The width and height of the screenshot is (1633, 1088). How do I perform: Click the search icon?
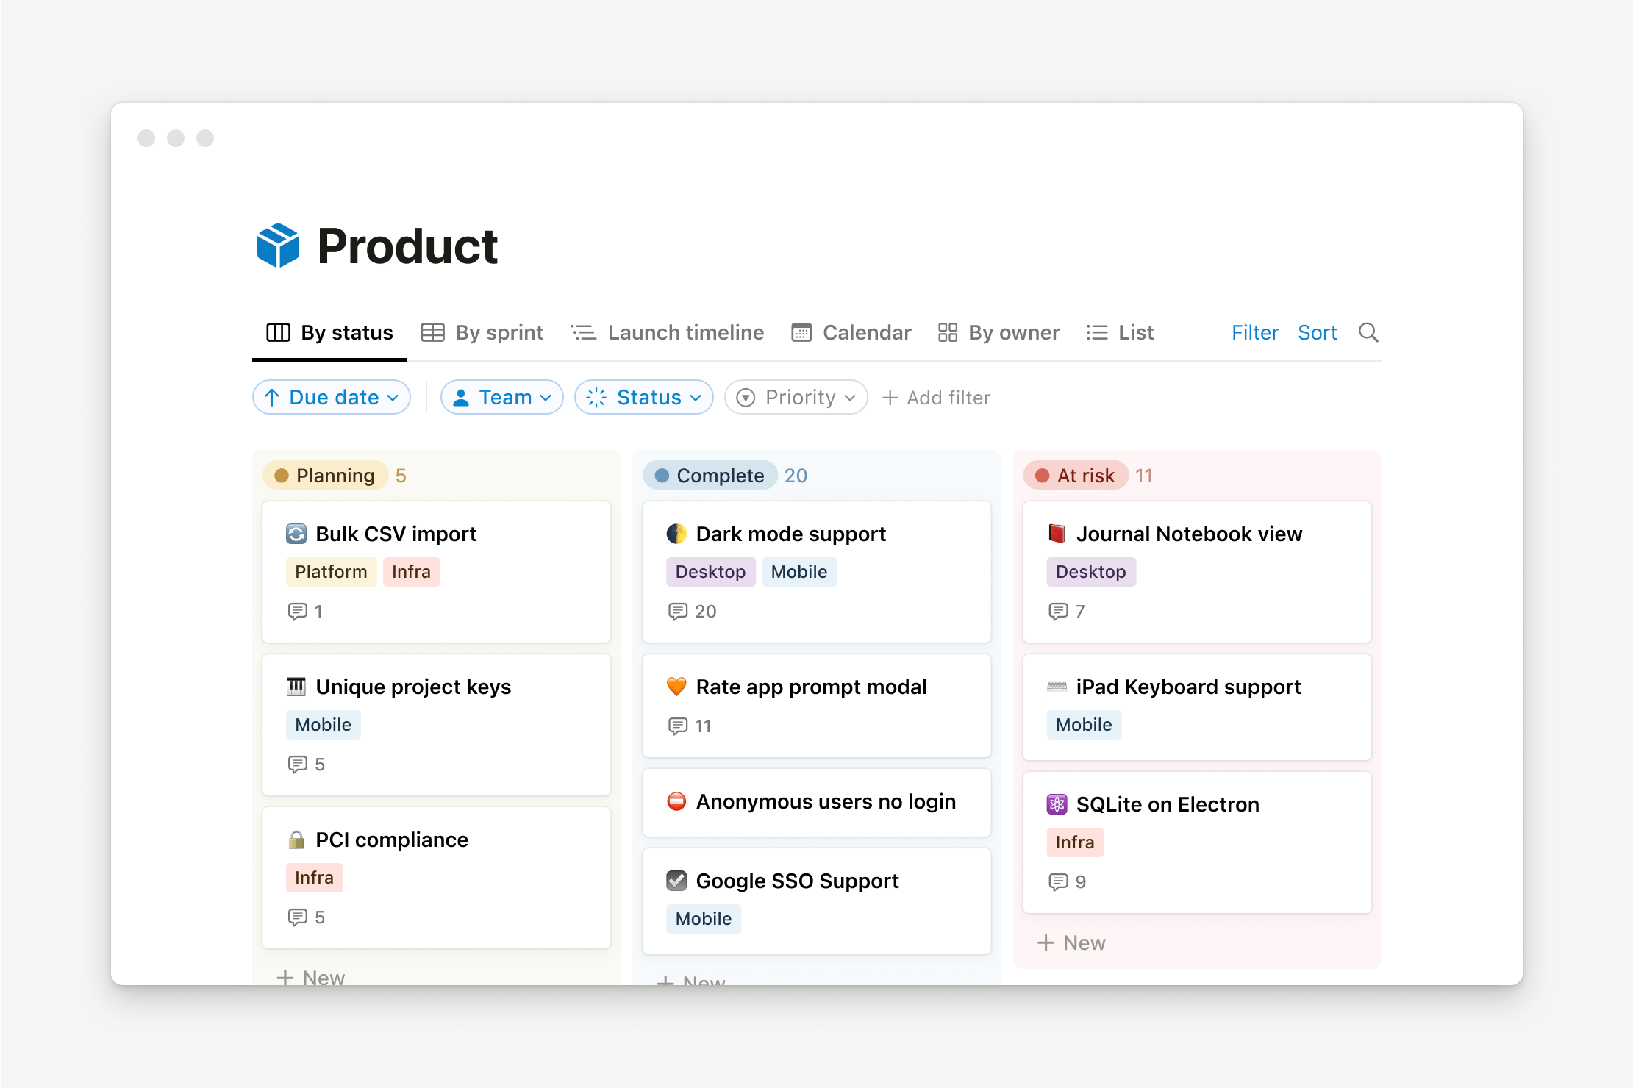1370,332
